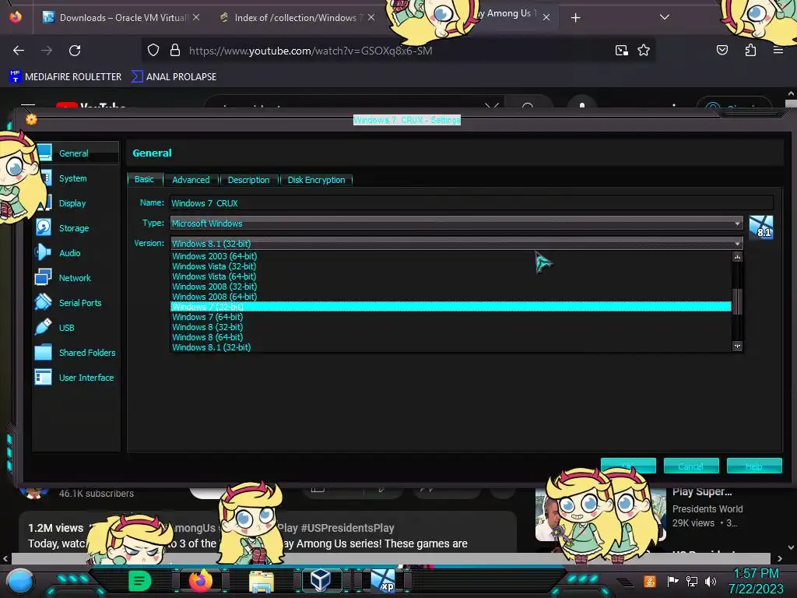Viewport: 797px width, 598px height.
Task: Toggle picture-in-picture icon in address bar
Action: 621,51
